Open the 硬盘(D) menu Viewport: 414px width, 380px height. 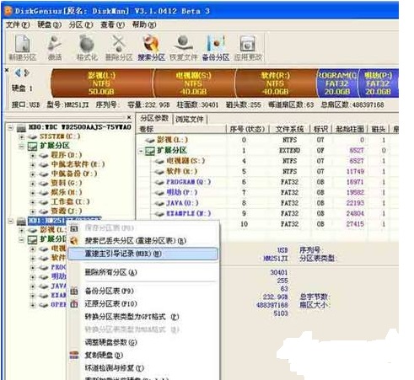(50, 25)
